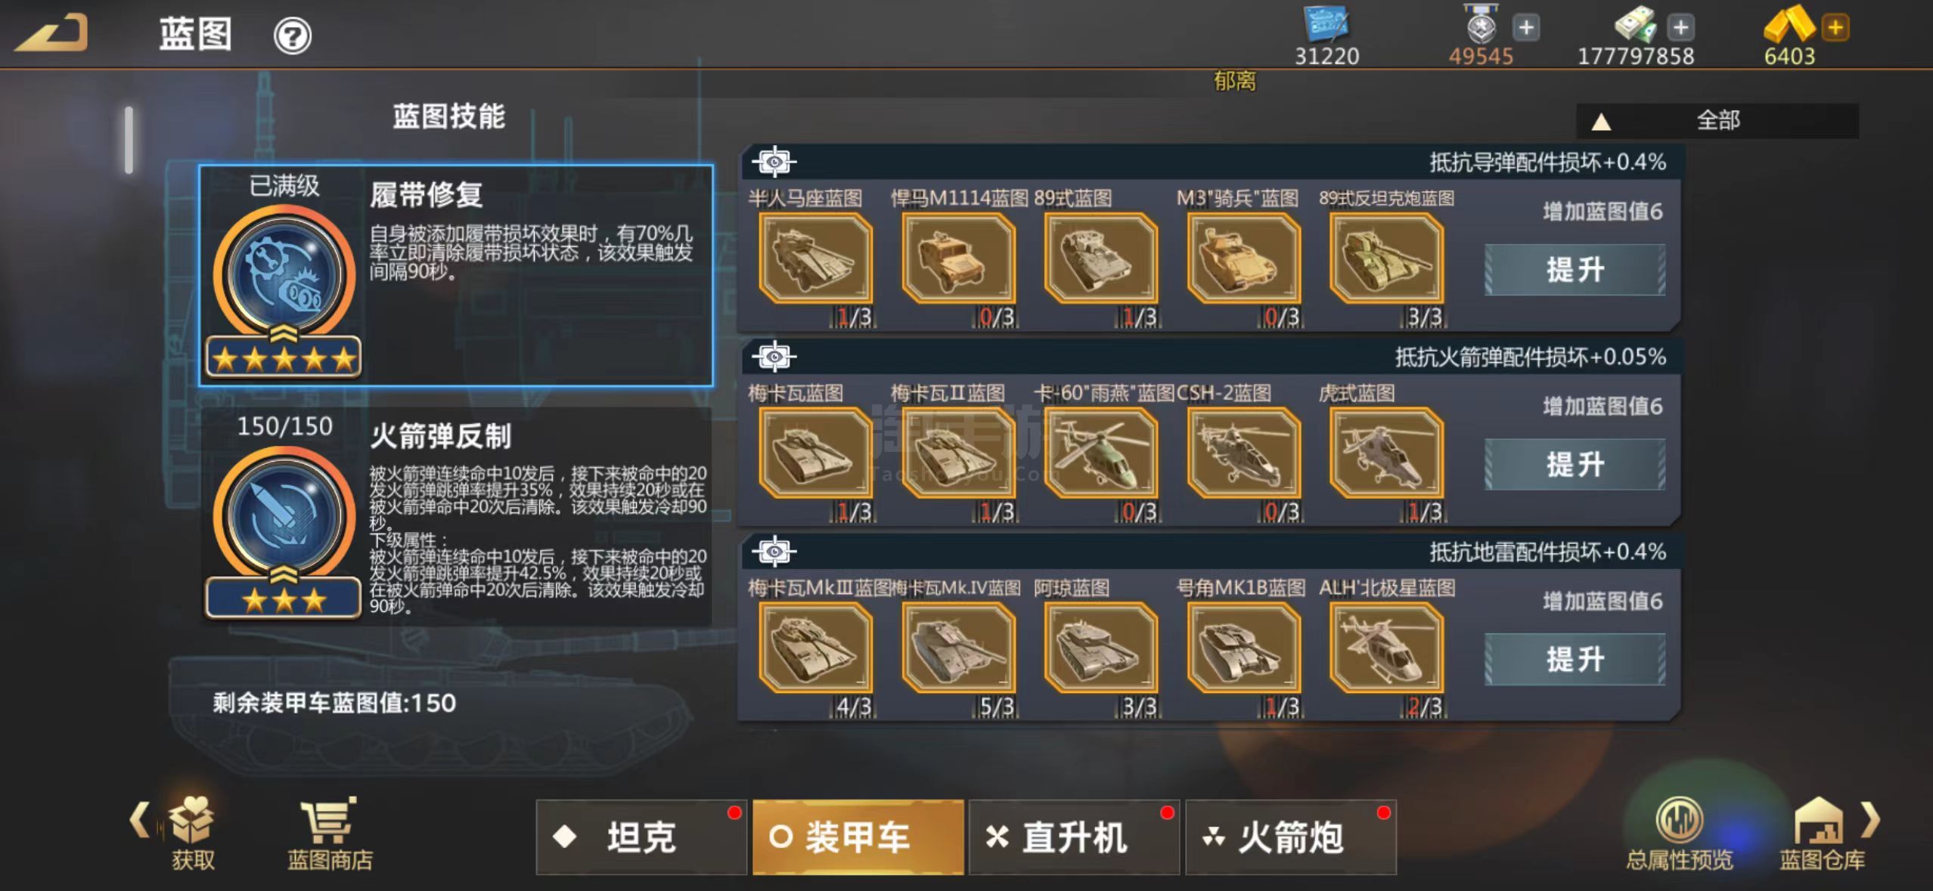The image size is (1933, 891).
Task: Click the plus icon beside cash 177797858
Action: [x=1680, y=28]
